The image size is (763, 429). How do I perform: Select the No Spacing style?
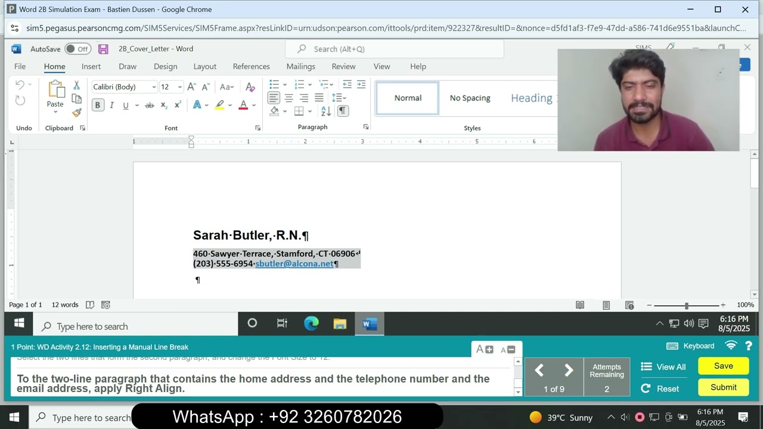470,98
